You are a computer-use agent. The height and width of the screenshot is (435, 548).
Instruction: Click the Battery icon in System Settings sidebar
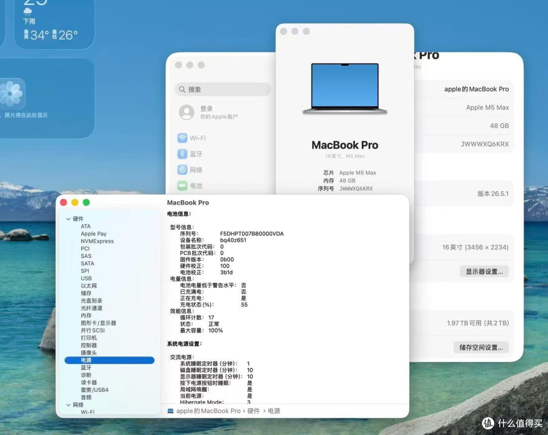click(182, 185)
